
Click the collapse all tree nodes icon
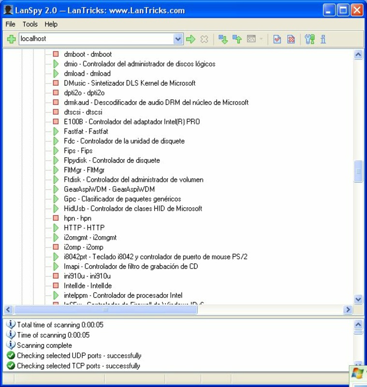237,39
